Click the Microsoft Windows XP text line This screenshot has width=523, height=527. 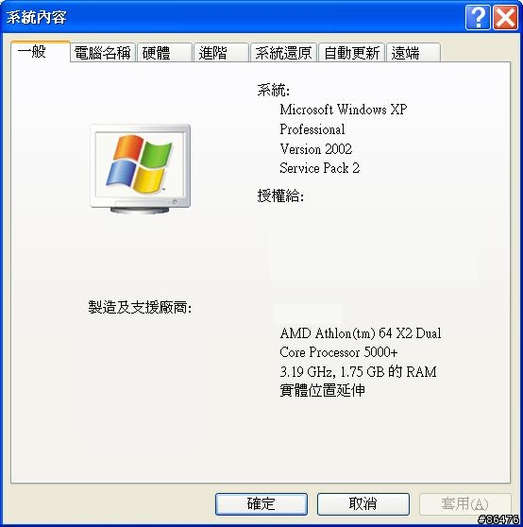coord(344,110)
